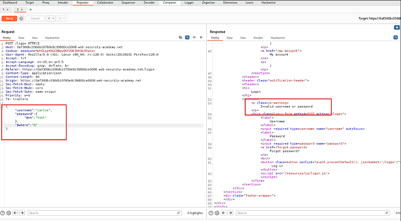Image resolution: width=401 pixels, height=221 pixels.
Task: Focus the Response search input field
Action: point(313,213)
